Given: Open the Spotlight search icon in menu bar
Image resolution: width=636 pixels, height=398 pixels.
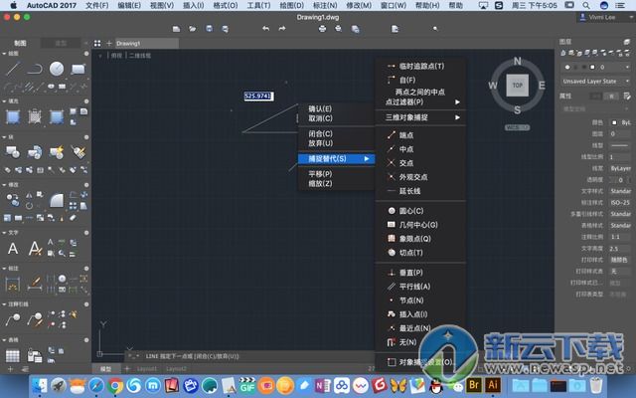Looking at the screenshot, I should tap(586, 5).
